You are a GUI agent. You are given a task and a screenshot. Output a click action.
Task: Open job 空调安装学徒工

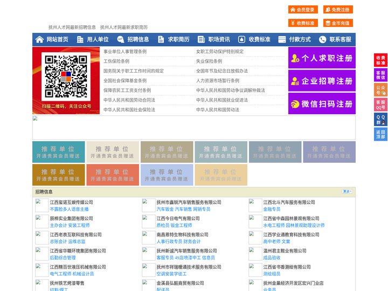click(x=171, y=274)
